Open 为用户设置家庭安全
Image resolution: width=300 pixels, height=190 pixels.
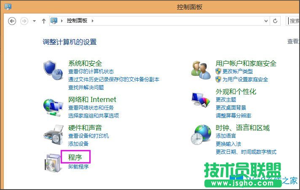[245, 79]
